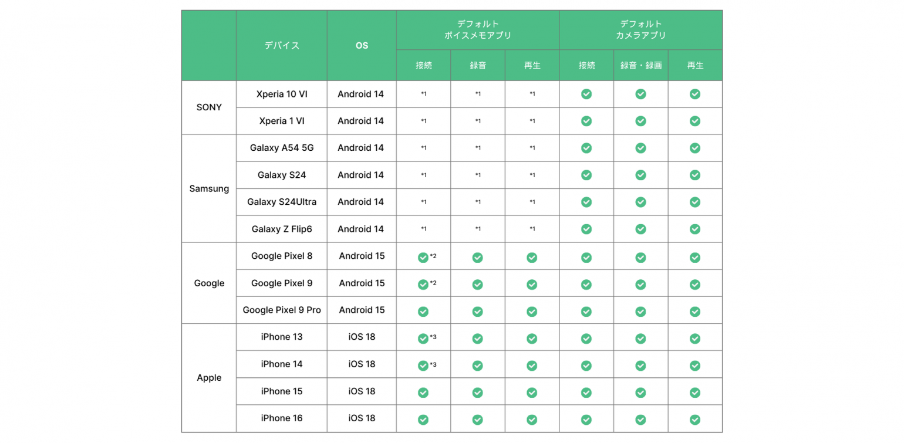Select the OS column header
904x443 pixels.
click(362, 45)
